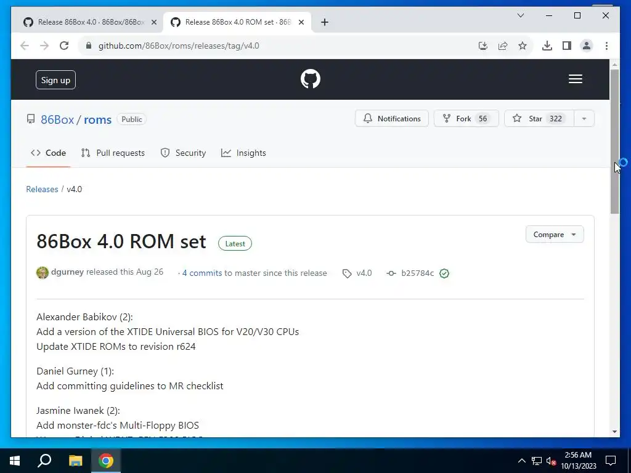Click the scrollbar up arrow
631x473 pixels.
(614, 64)
